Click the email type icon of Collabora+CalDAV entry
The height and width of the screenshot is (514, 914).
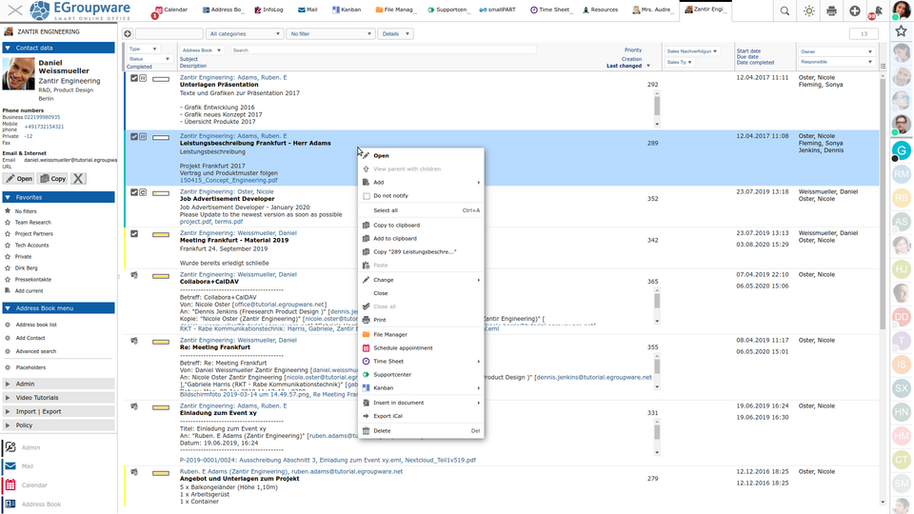[x=134, y=275]
